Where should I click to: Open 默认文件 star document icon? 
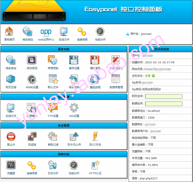(53, 79)
